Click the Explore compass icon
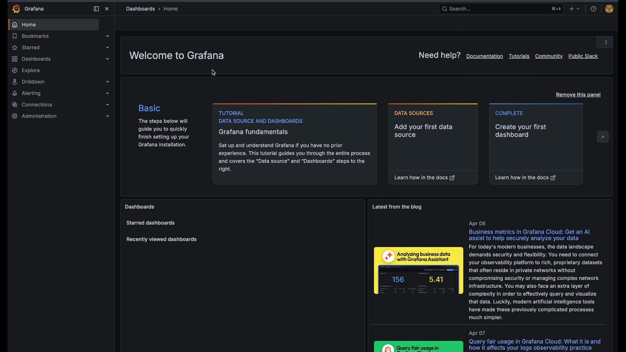The image size is (626, 352). coord(15,71)
